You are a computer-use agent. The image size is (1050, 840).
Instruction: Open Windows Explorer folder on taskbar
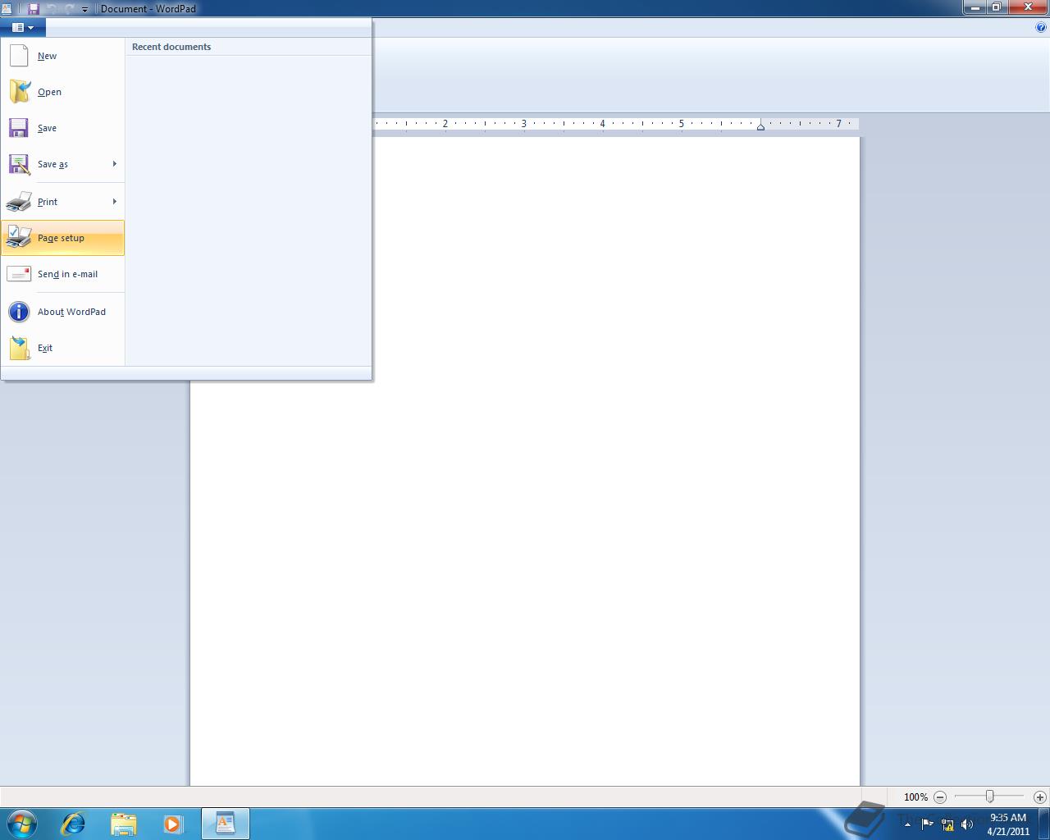(x=123, y=824)
